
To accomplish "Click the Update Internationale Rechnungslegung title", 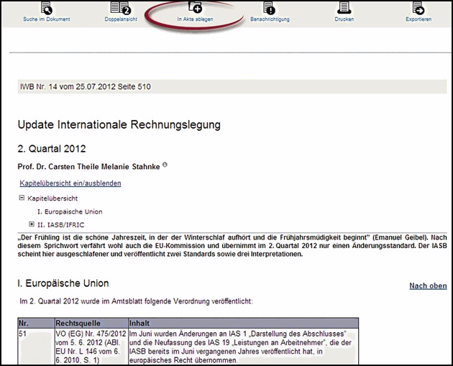I will 119,125.
